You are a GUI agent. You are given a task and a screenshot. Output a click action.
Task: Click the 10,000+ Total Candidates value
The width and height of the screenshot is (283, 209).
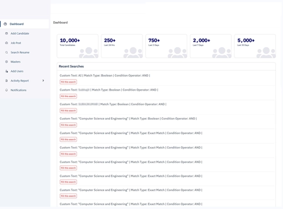(x=70, y=40)
